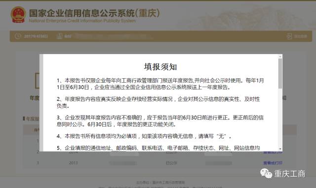Open 查看或打印 link for the 2013 report
Screen dimensions: 316x188
tap(273, 163)
